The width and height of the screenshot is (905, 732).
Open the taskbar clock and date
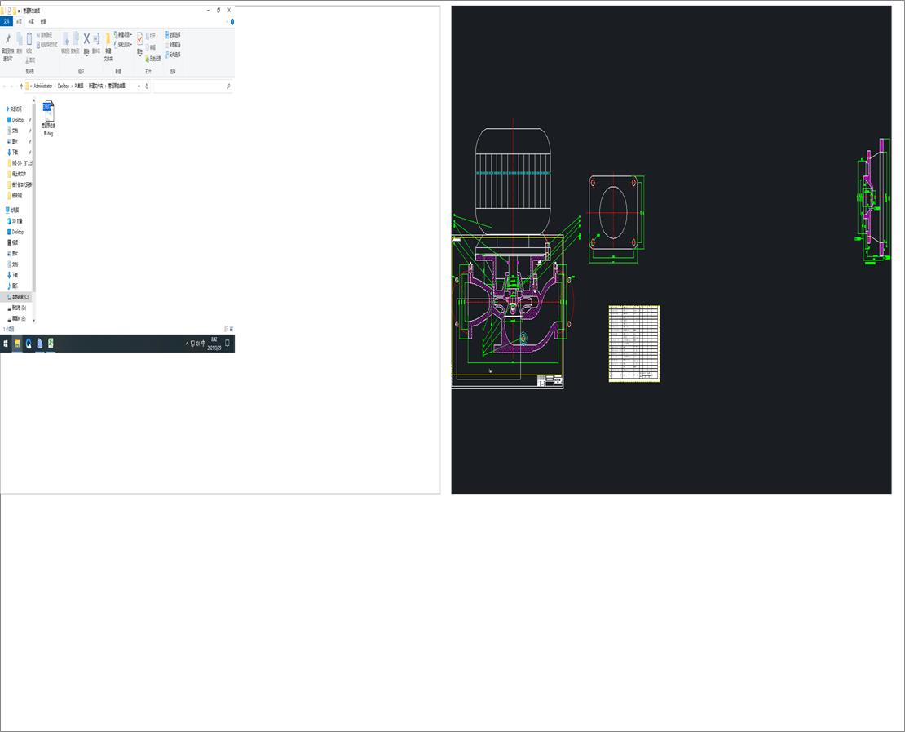click(x=214, y=344)
